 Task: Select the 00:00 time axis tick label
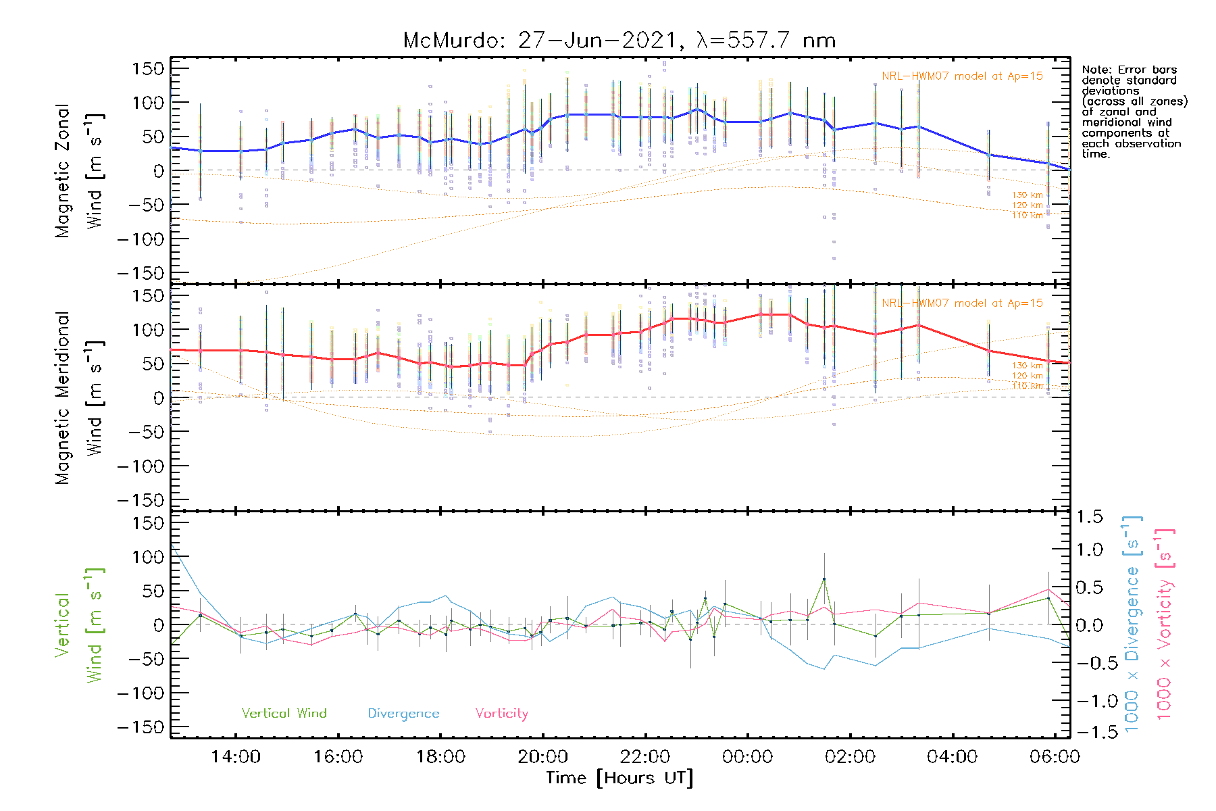[x=747, y=756]
